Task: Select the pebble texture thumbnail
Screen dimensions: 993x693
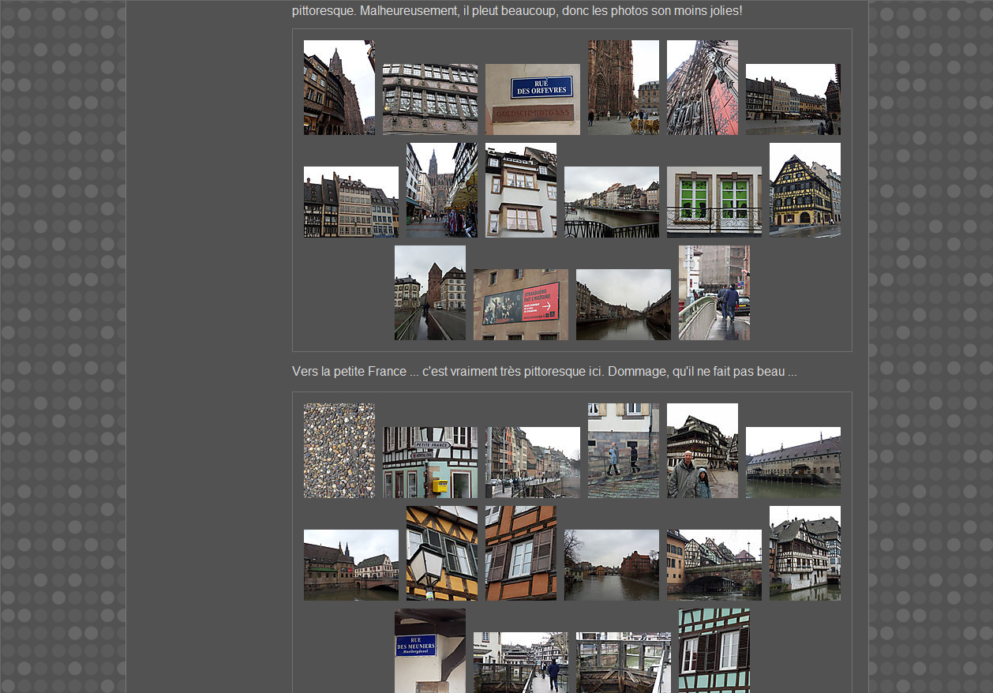Action: [339, 450]
